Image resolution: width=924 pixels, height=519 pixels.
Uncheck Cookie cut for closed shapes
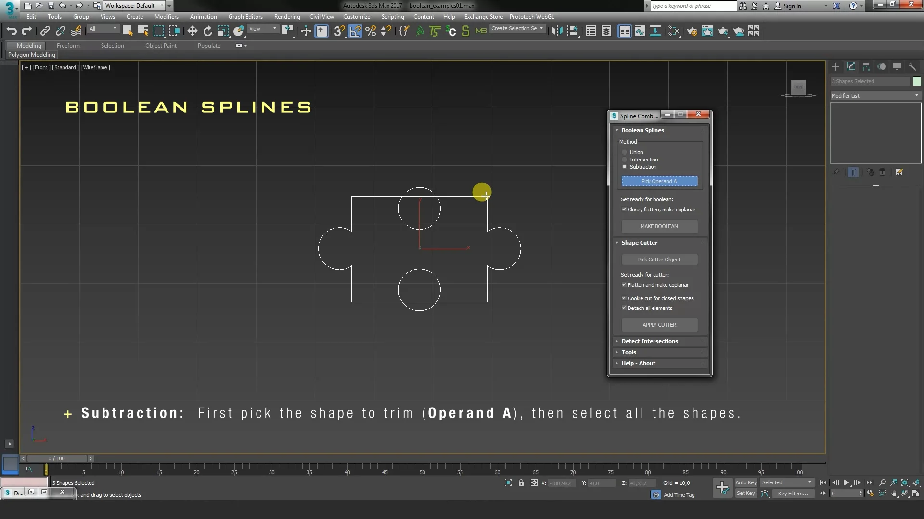(x=624, y=298)
